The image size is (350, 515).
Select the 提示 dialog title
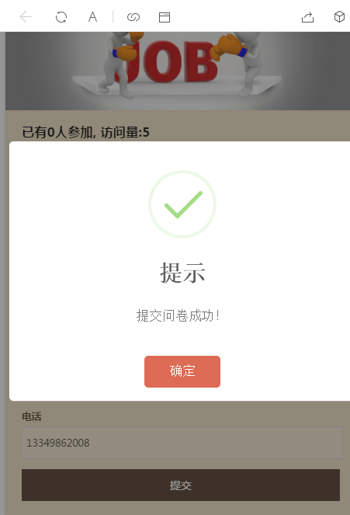coord(182,273)
